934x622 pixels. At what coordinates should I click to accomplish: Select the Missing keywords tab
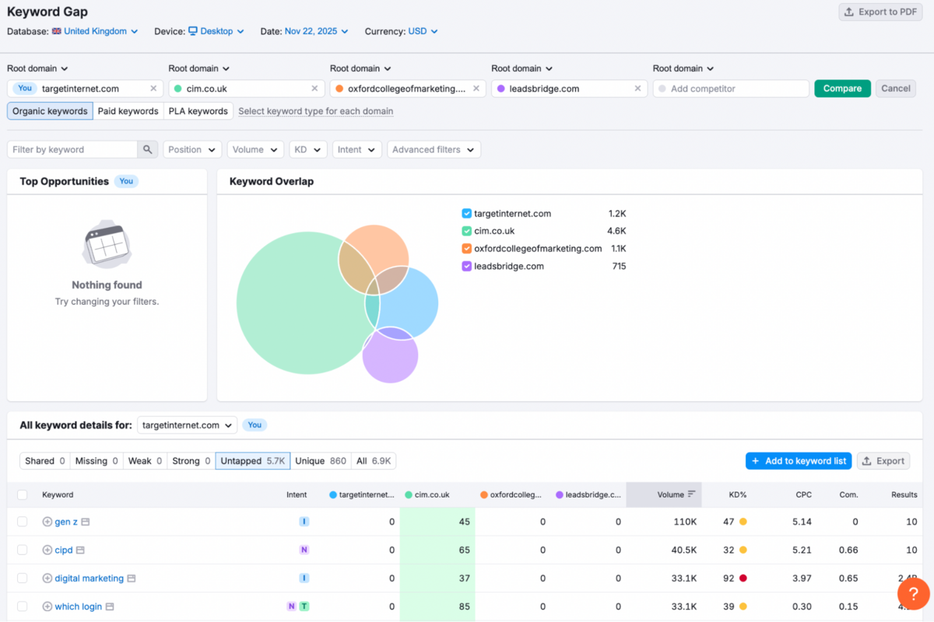(97, 461)
